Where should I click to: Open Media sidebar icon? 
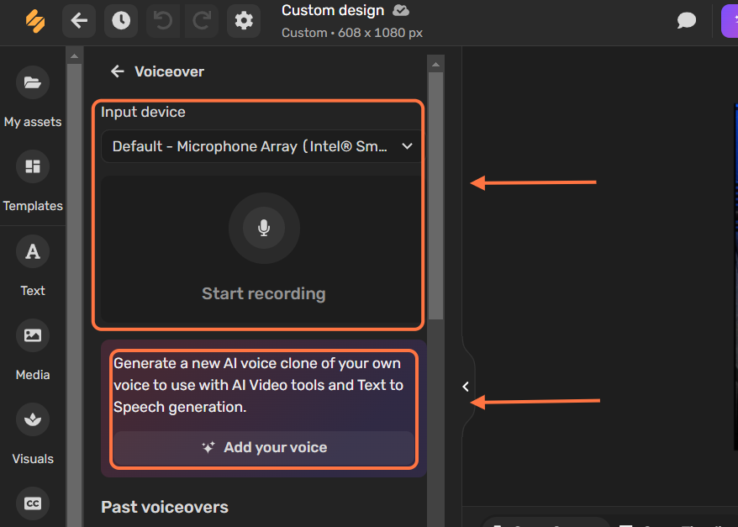coord(33,335)
